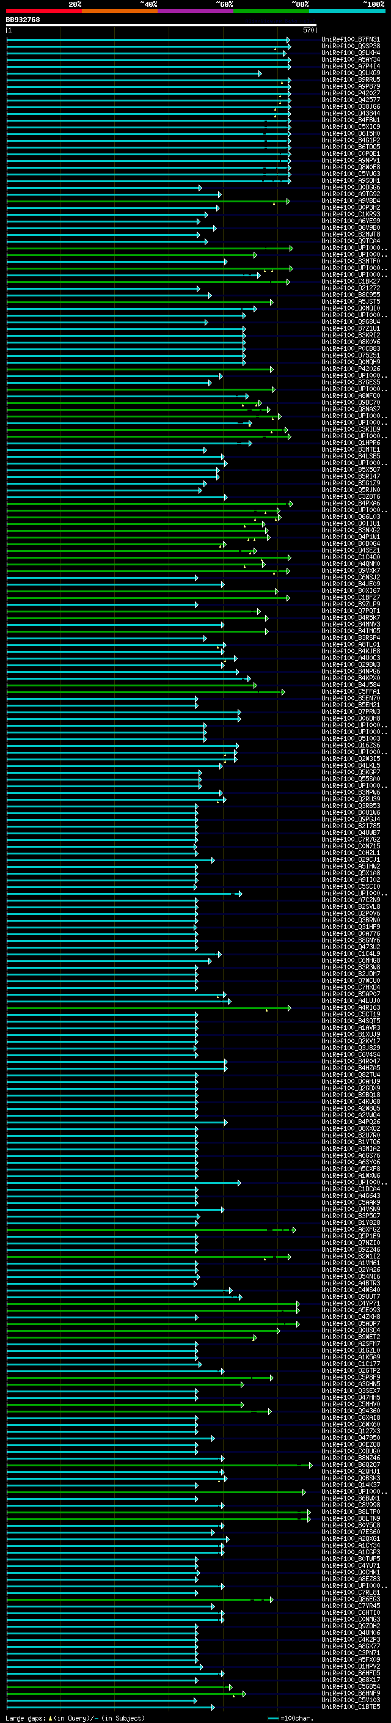Click the green ~80% identity legend bar
The width and height of the screenshot is (391, 1723).
click(x=271, y=11)
